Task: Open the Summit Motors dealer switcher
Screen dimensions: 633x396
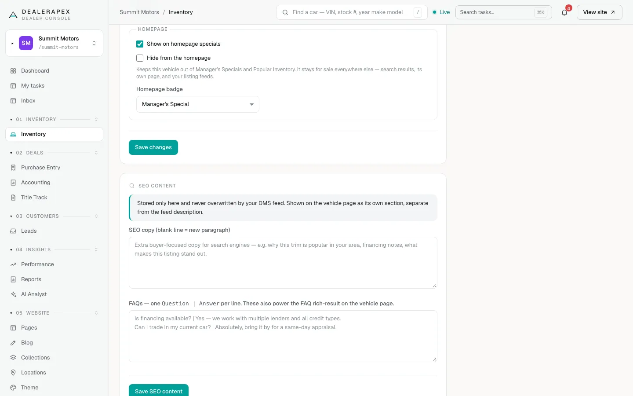Action: pos(54,43)
